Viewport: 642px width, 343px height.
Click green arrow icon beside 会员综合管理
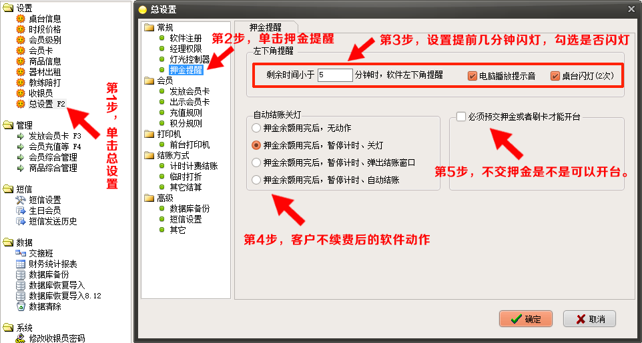[x=21, y=157]
